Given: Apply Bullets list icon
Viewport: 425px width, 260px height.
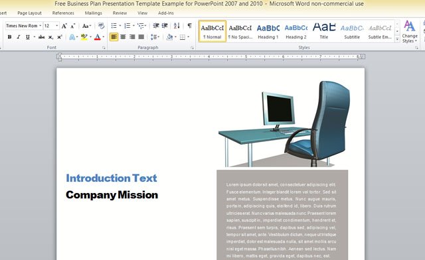Looking at the screenshot, I should tap(114, 26).
